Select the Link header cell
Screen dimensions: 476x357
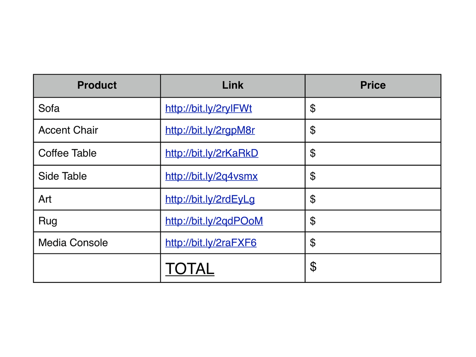click(x=233, y=86)
